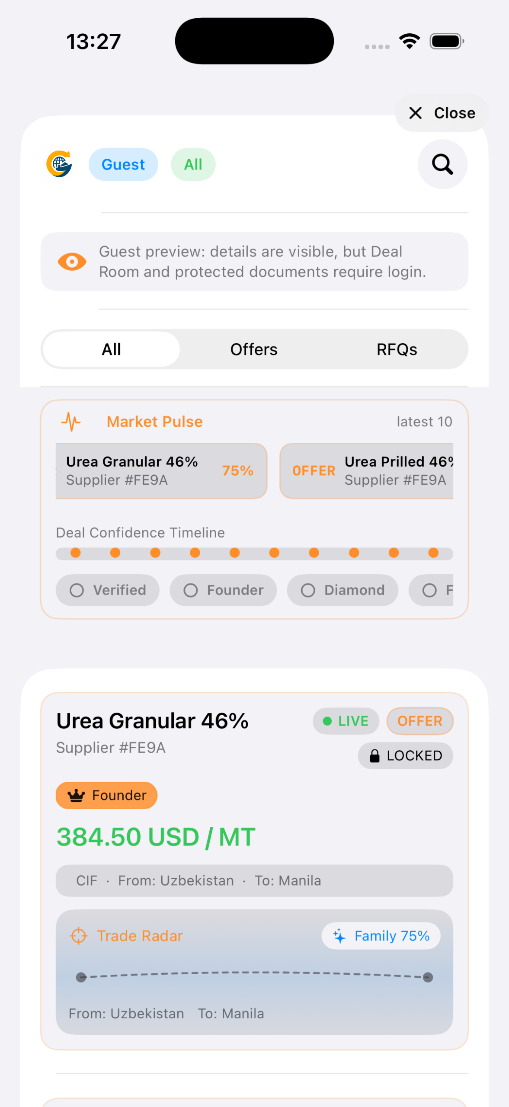
Task: Check the Wi-Fi status icon
Action: [409, 42]
